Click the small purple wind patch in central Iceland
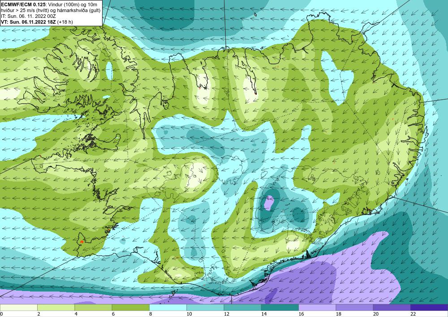Image resolution: width=448 pixels, height=317 pixels. click(x=269, y=203)
